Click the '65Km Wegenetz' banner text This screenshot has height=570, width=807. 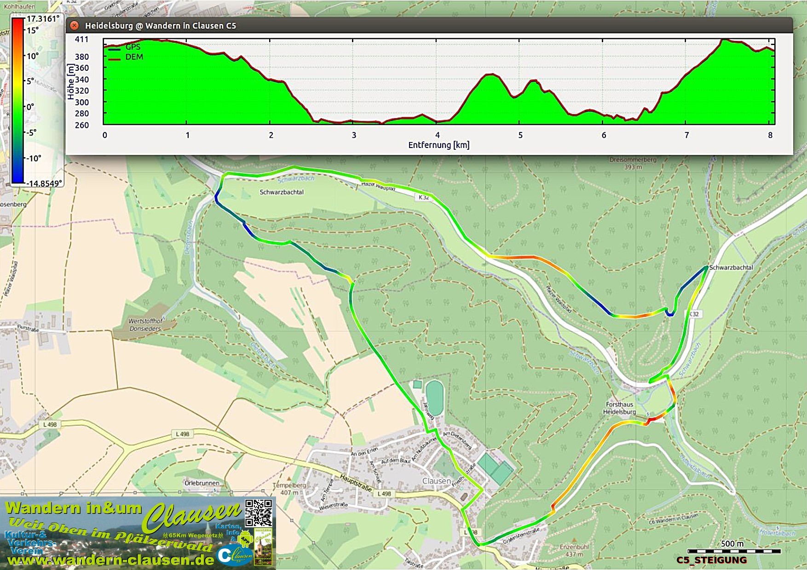pyautogui.click(x=193, y=535)
